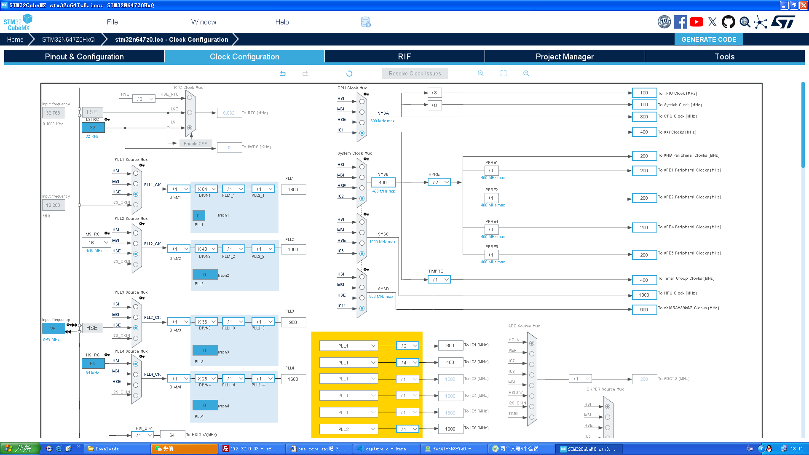Click key icon beside PLL1 Source Mux

(x=142, y=165)
